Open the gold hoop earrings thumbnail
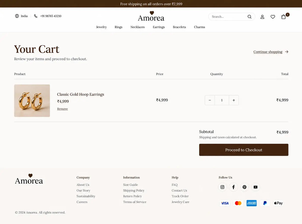 [x=32, y=101]
